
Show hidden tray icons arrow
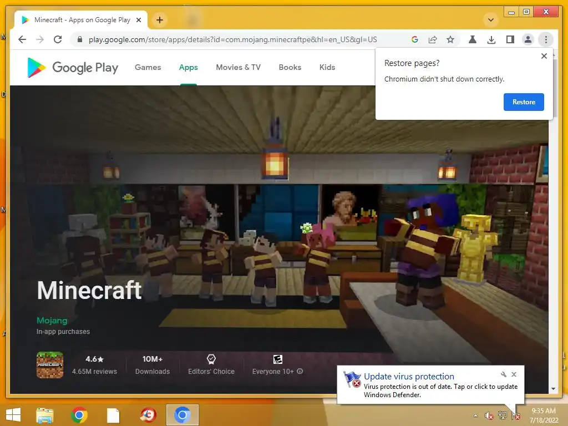[x=475, y=415]
